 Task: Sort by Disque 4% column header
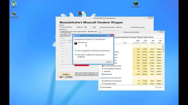151,41
